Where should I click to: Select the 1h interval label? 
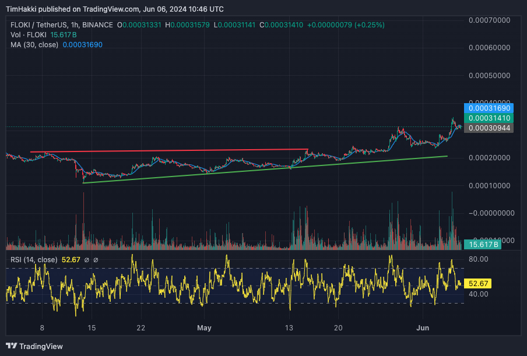pyautogui.click(x=74, y=25)
